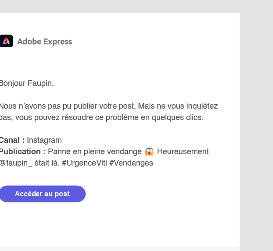This screenshot has width=273, height=251.
Task: Click the blank white area below the button
Action: (x=120, y=224)
